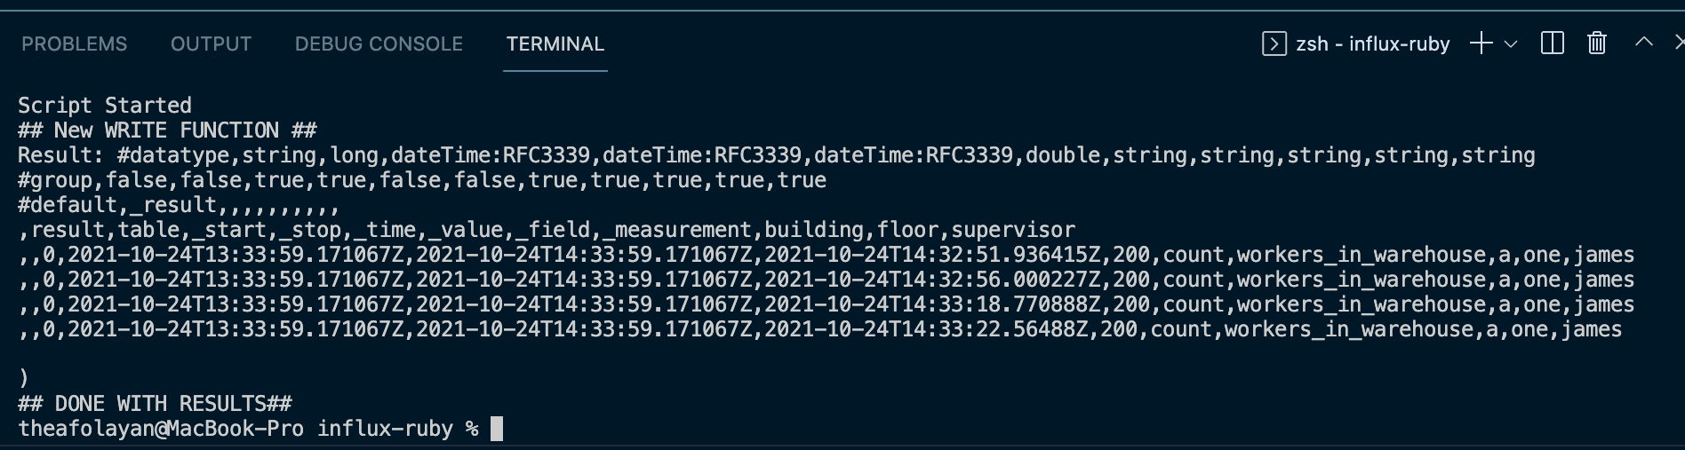Click the '## DONE WITH RESULTS##' line
This screenshot has height=450, width=1685.
tap(155, 404)
